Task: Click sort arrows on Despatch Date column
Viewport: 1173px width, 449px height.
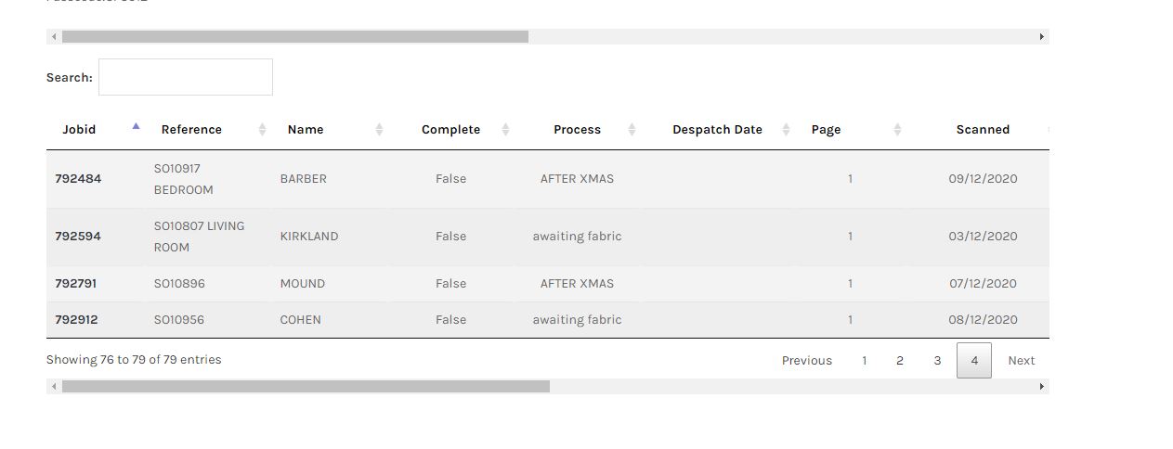Action: click(786, 130)
